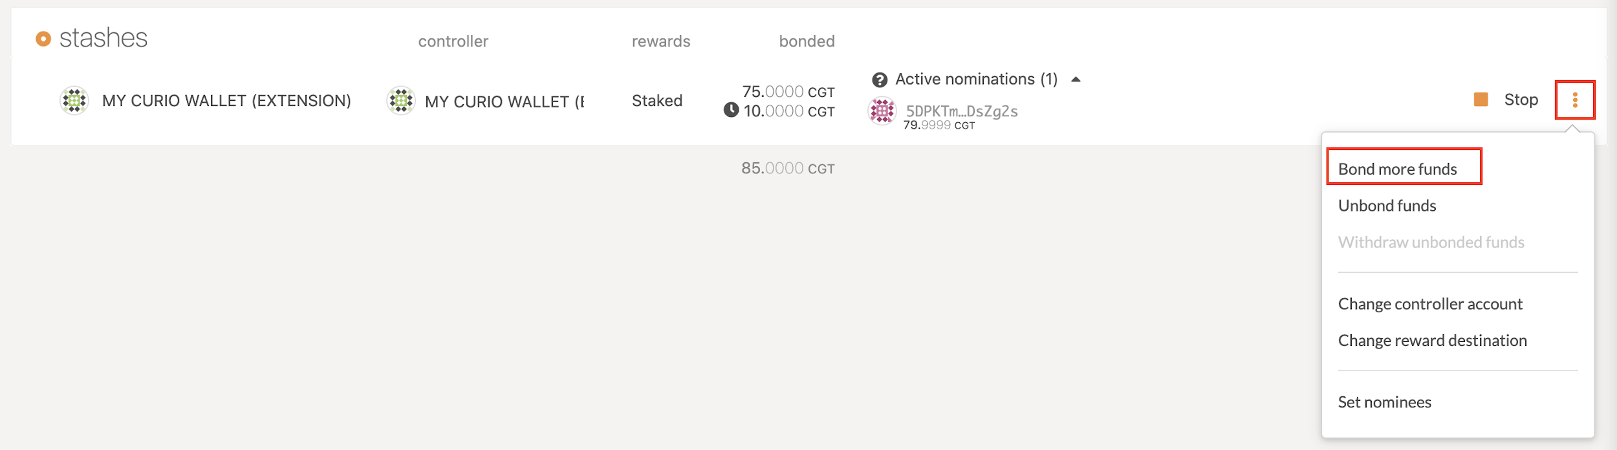Click the orange stashes circle icon
The height and width of the screenshot is (450, 1617).
(43, 39)
